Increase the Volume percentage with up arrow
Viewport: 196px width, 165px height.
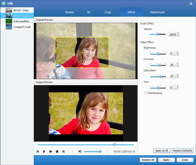pyautogui.click(x=178, y=33)
